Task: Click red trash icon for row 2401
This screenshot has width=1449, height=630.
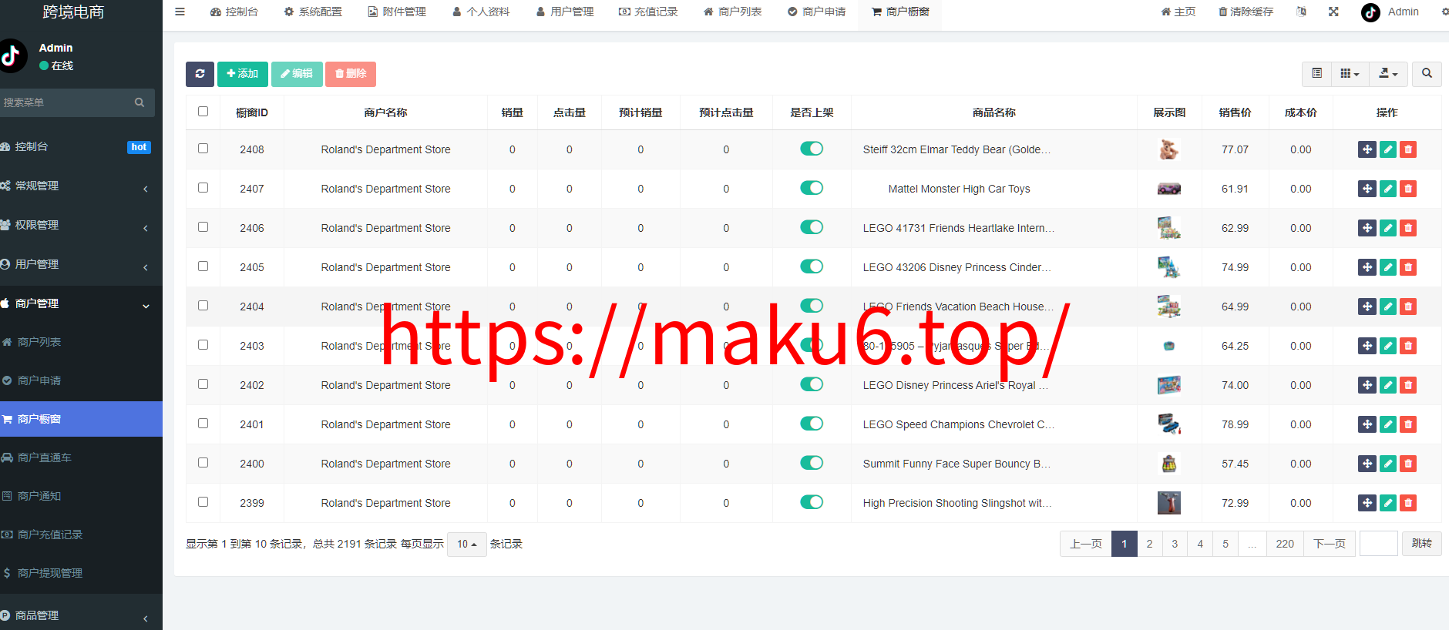Action: click(1408, 424)
